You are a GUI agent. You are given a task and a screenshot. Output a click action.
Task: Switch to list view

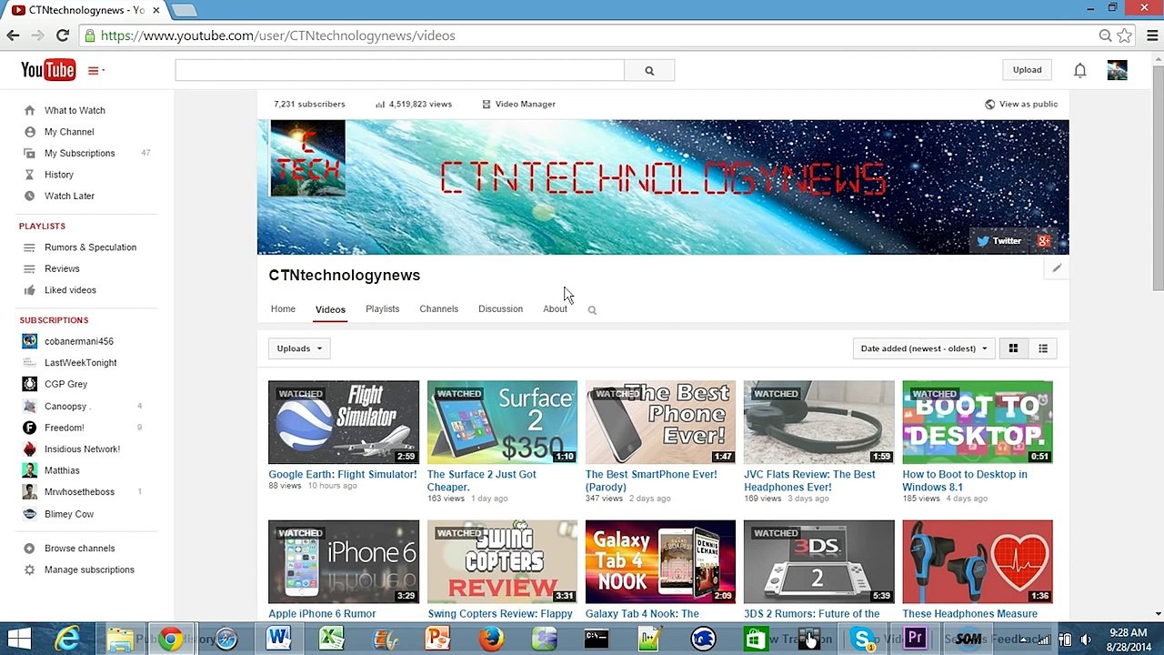[x=1043, y=348]
